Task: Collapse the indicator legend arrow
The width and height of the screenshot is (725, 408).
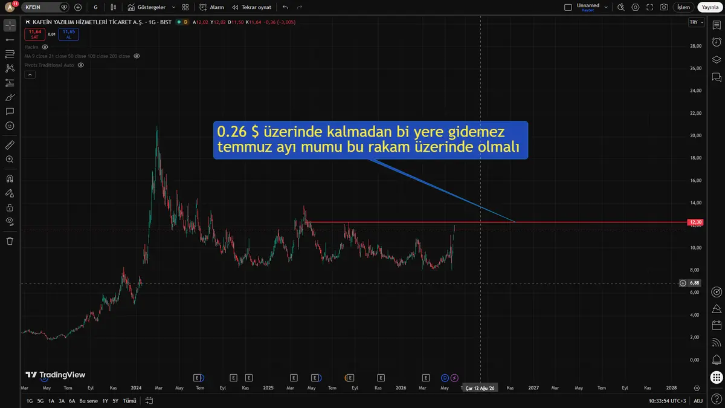Action: (x=30, y=75)
